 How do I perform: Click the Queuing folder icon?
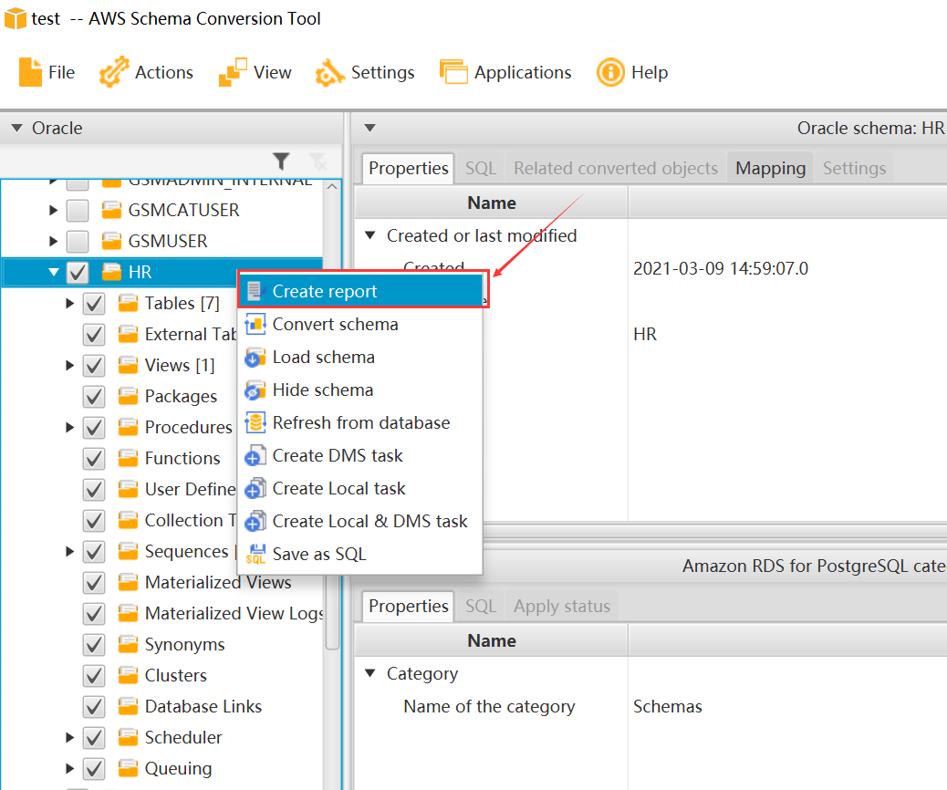pyautogui.click(x=128, y=768)
